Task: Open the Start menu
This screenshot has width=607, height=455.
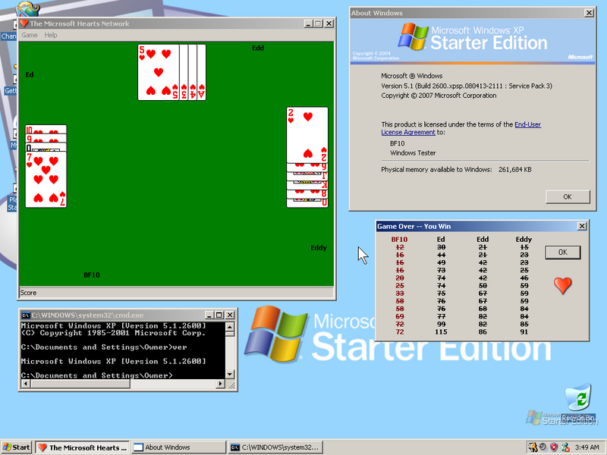Action: (x=16, y=447)
